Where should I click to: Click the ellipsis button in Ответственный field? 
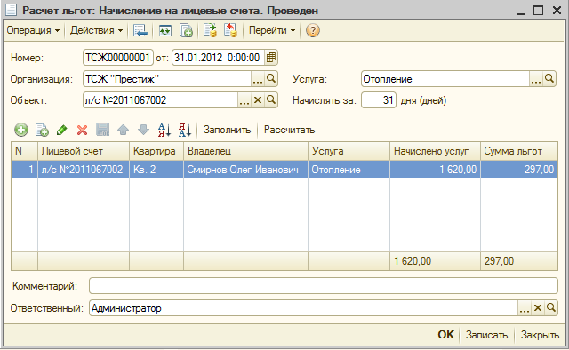tap(525, 308)
